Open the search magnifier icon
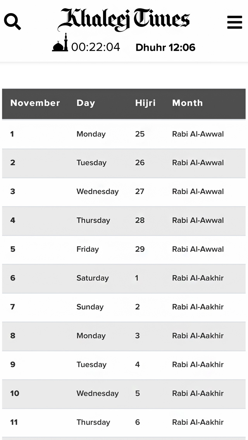This screenshot has height=440, width=248. point(12,22)
